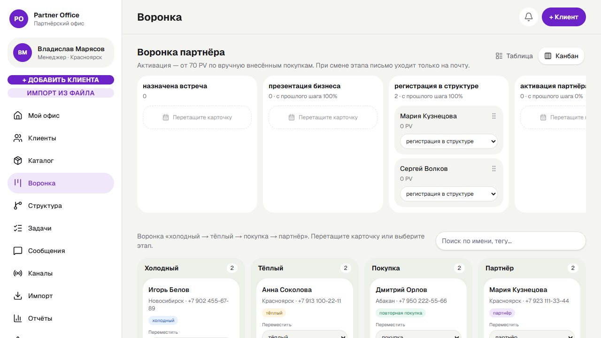The image size is (601, 338).
Task: Open Мой офис in sidebar
Action: coord(61,115)
